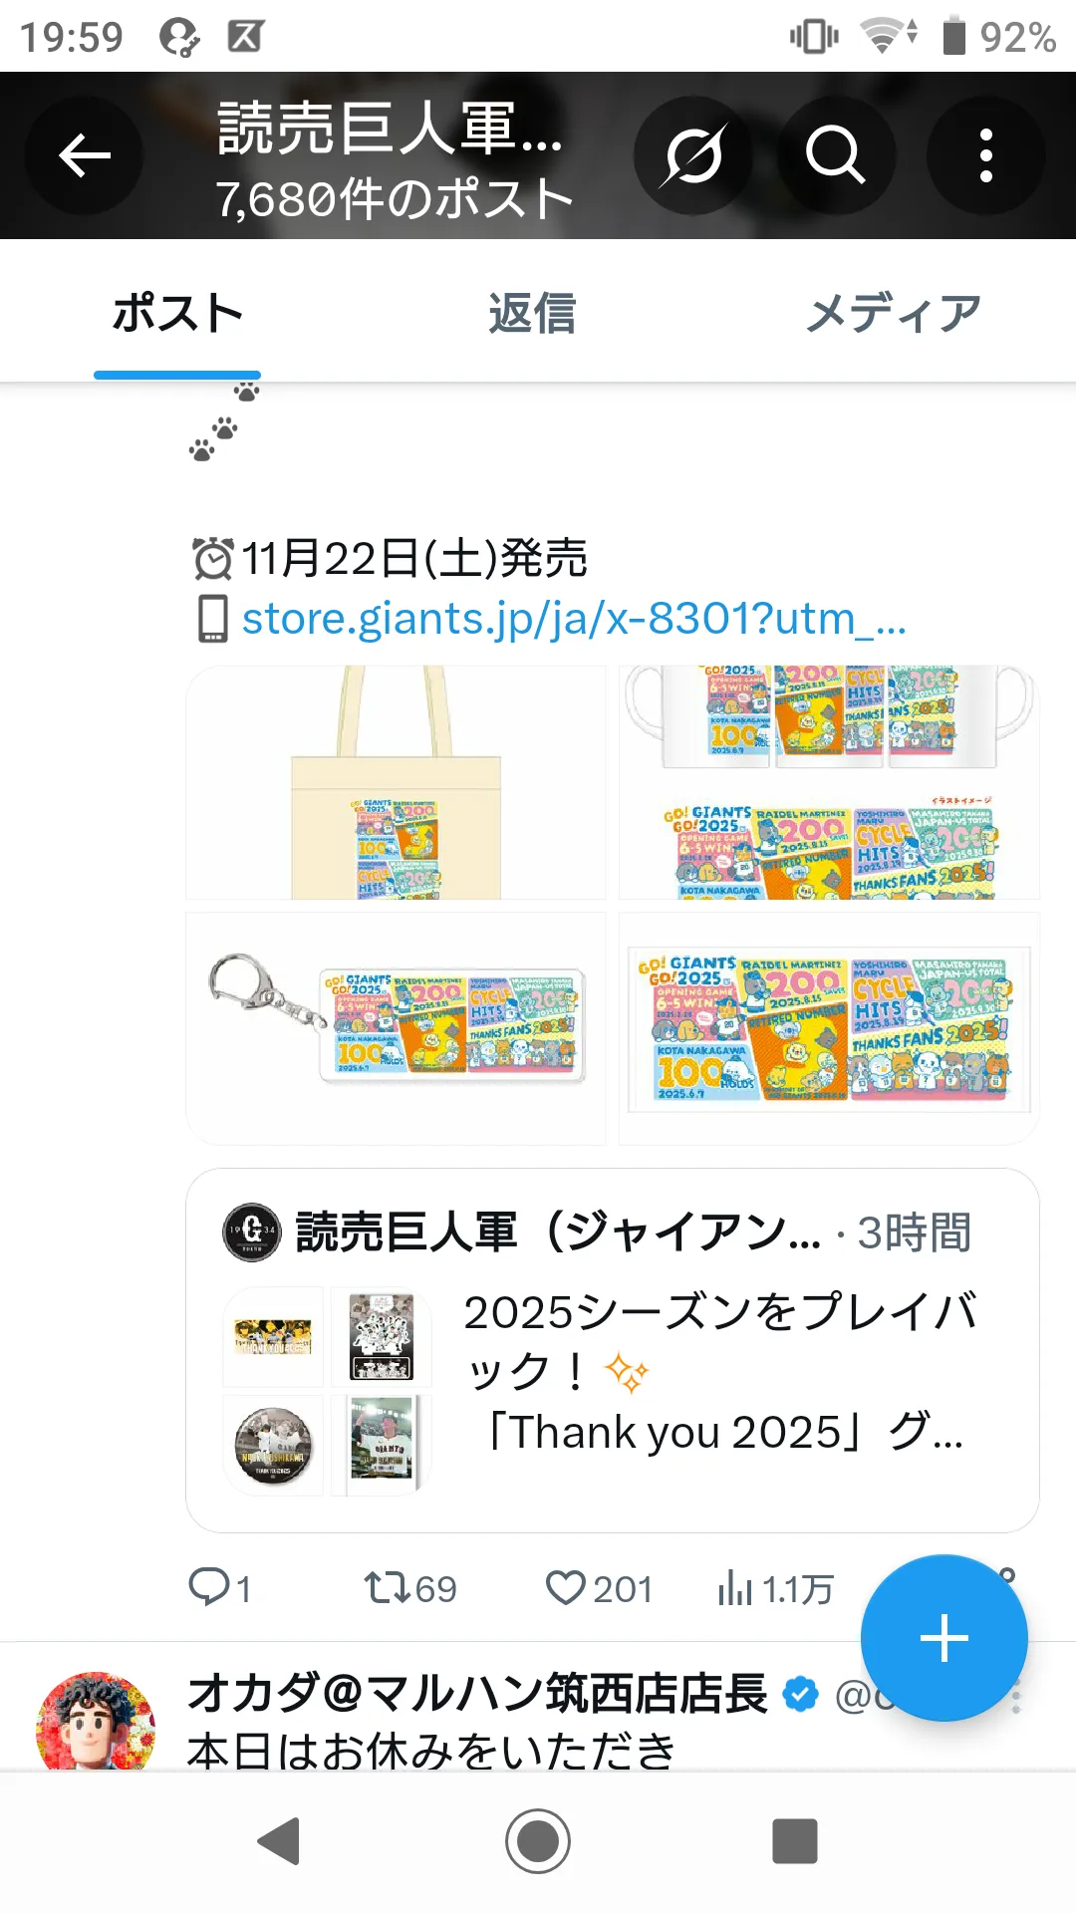The image size is (1076, 1913).
Task: Open the keychain product image
Action: click(x=397, y=1028)
